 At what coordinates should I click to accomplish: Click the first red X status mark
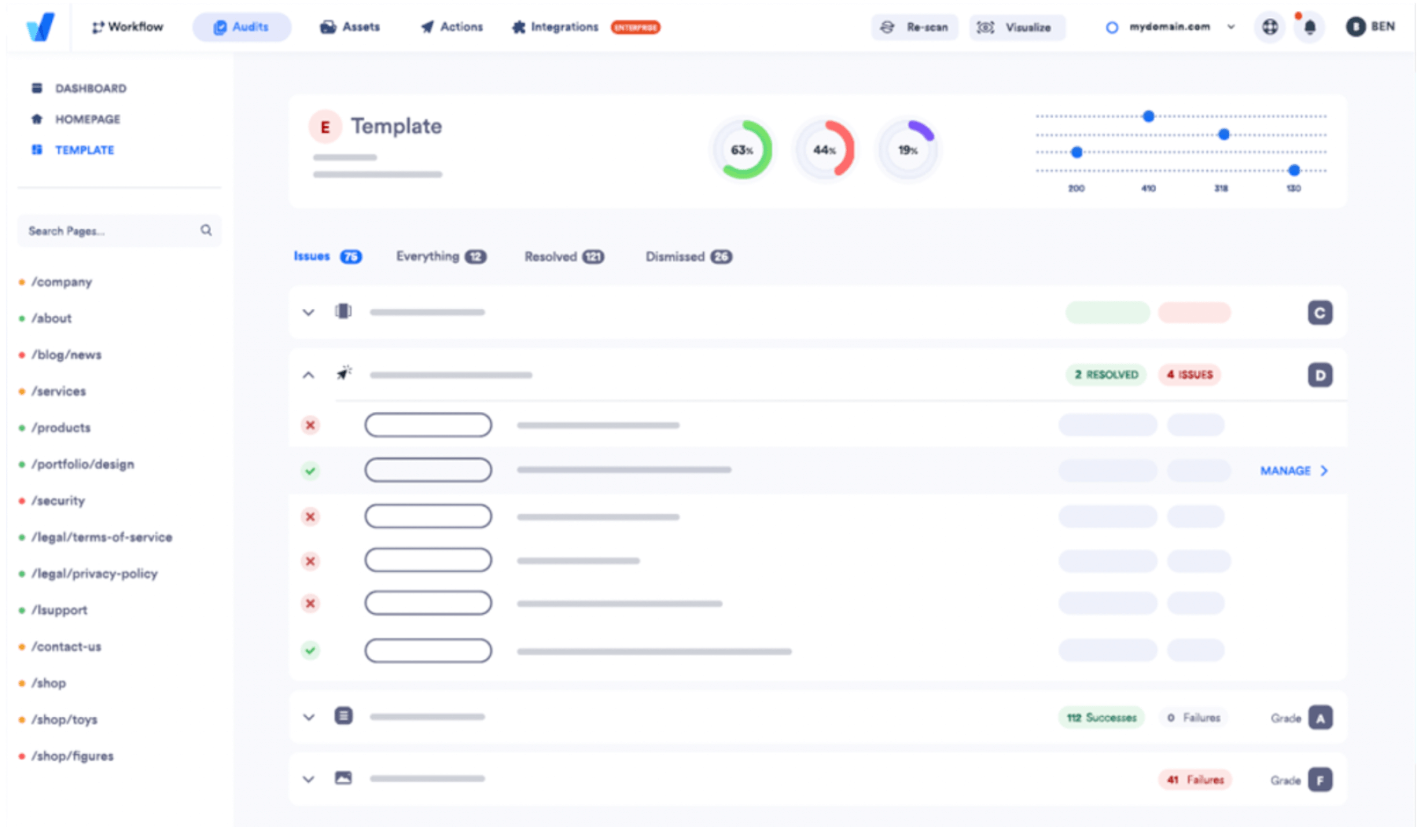[311, 425]
